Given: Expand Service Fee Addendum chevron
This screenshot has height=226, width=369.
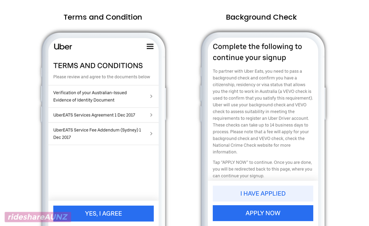Looking at the screenshot, I should click(151, 134).
